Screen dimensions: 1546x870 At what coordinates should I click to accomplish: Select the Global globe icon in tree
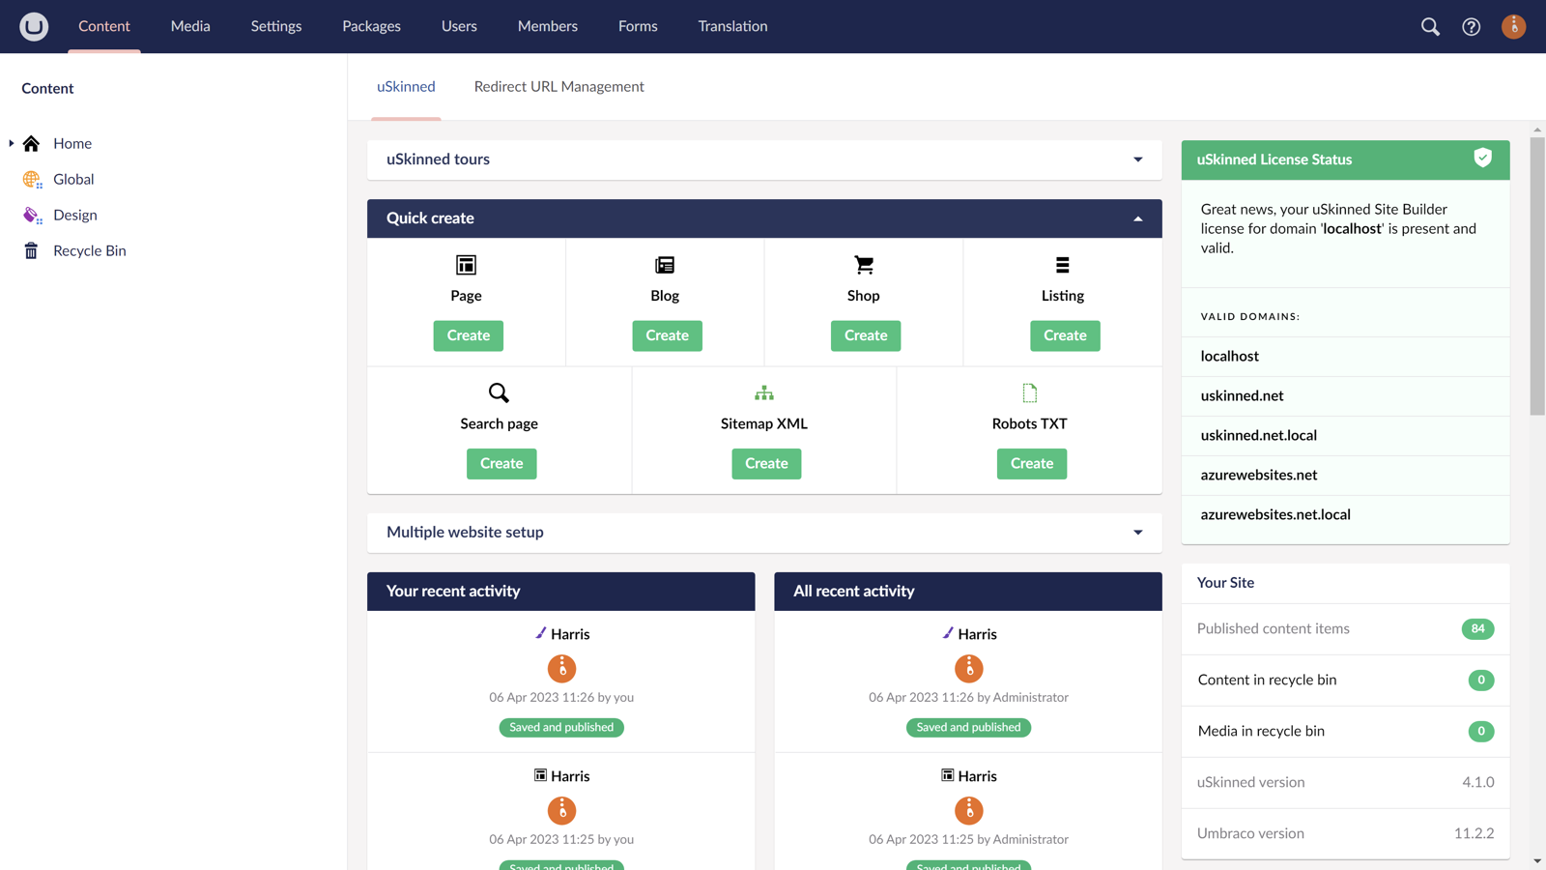click(32, 180)
